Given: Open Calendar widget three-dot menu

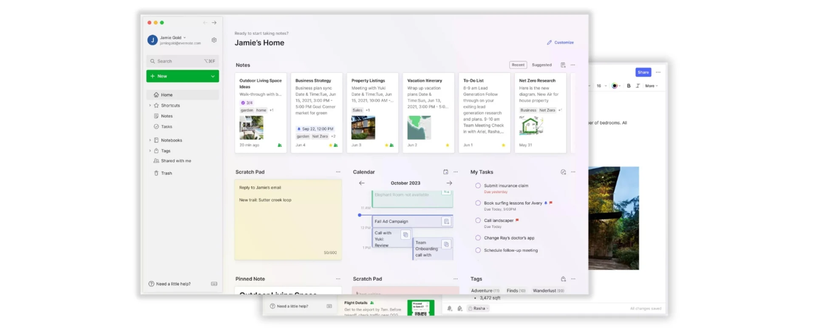Looking at the screenshot, I should (x=456, y=172).
